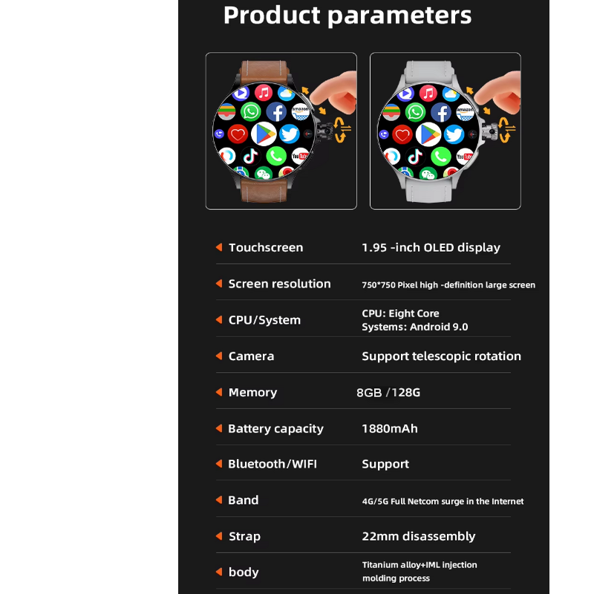This screenshot has width=594, height=594.
Task: Tap Facebook icon on brown-strap watch
Action: click(276, 112)
